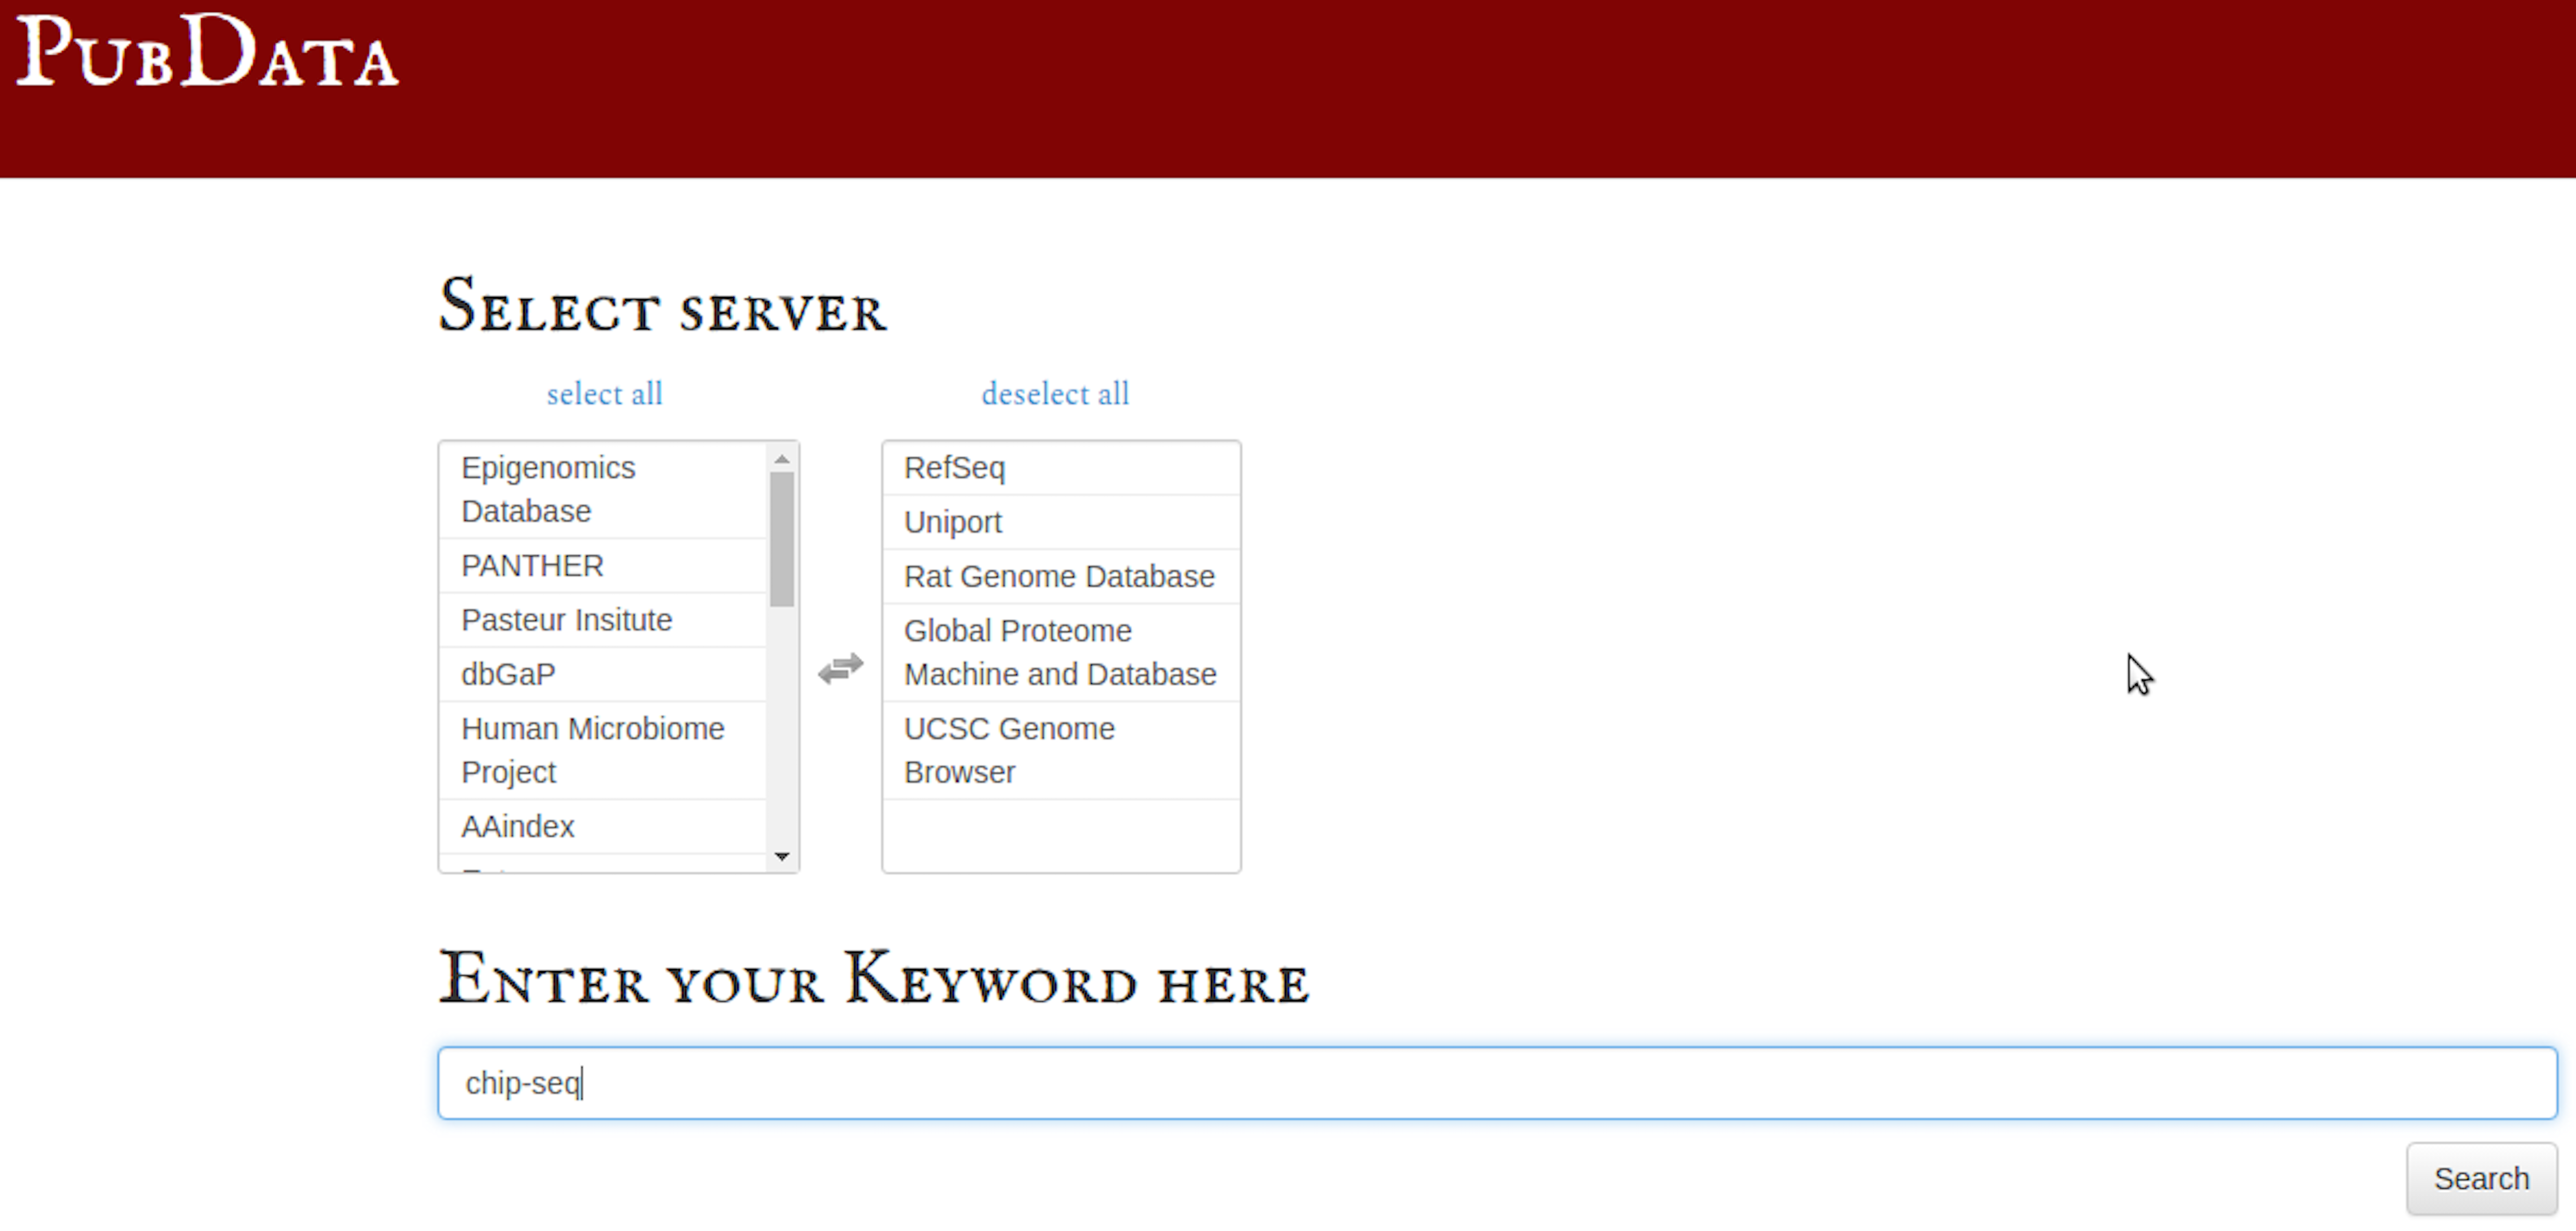Click the swap arrows icon between lists
Image resolution: width=2576 pixels, height=1231 pixels.
pyautogui.click(x=840, y=668)
